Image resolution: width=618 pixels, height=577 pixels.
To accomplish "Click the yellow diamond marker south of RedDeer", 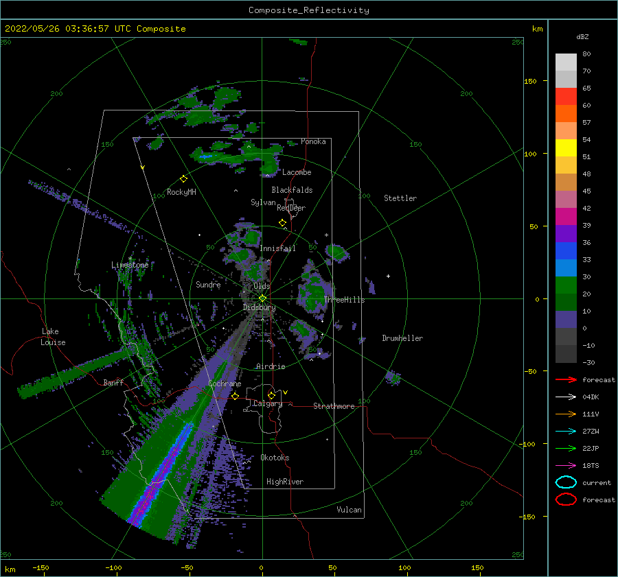I will click(x=283, y=223).
